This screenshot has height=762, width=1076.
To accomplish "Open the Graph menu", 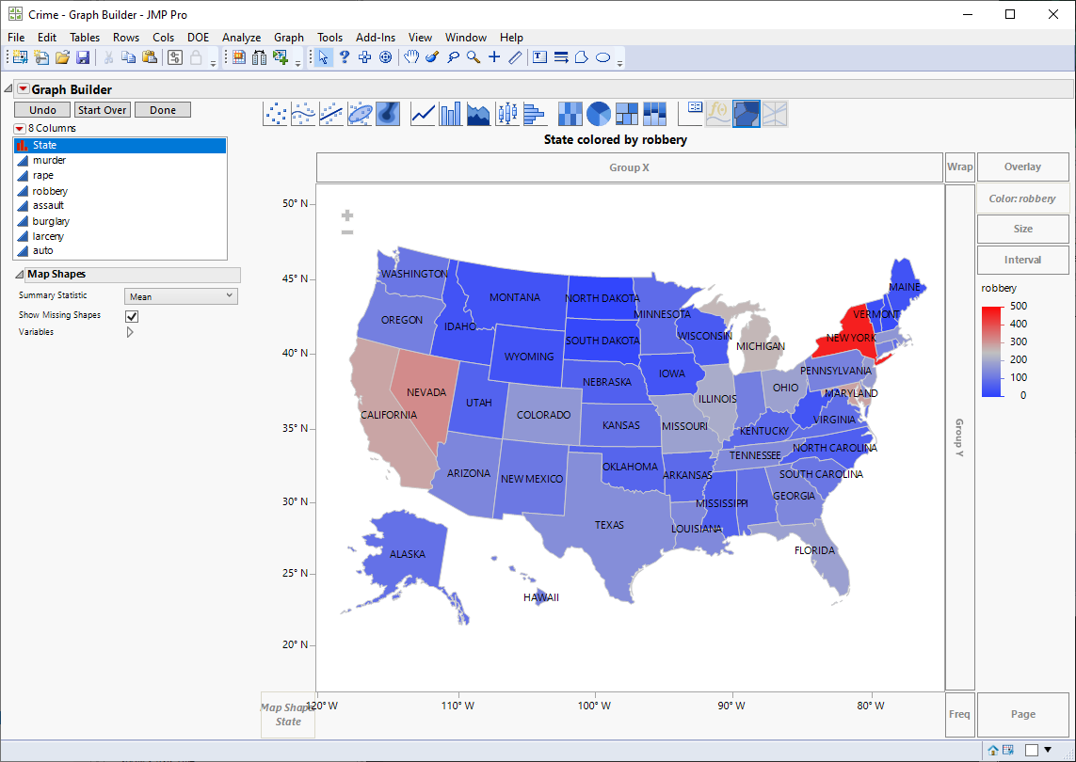I will [x=288, y=38].
